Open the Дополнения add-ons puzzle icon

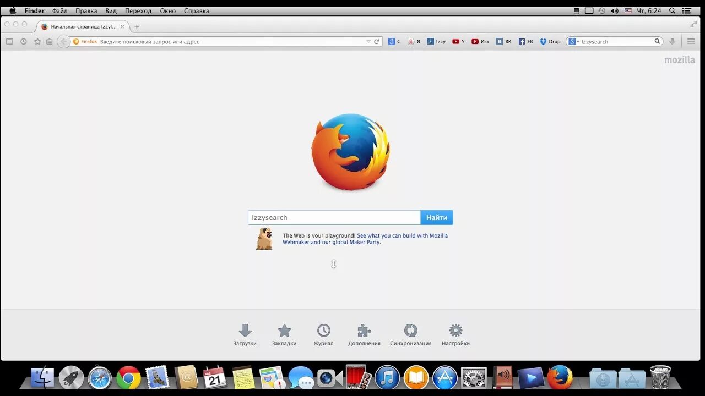[364, 331]
